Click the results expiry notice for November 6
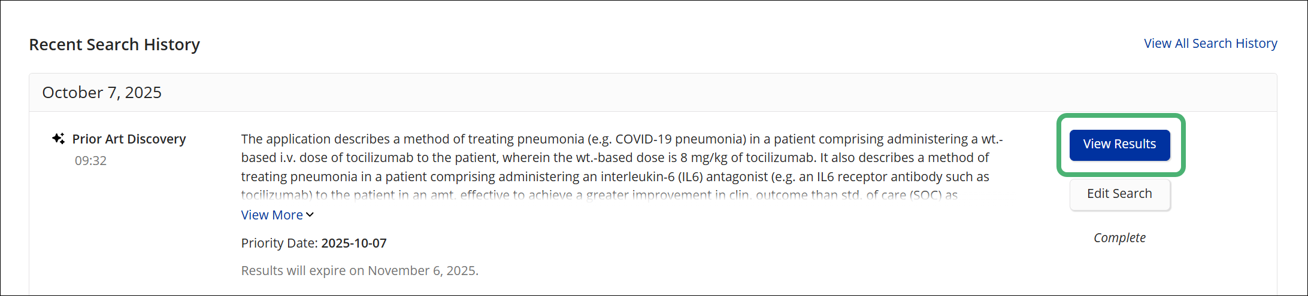The width and height of the screenshot is (1308, 296). [360, 271]
